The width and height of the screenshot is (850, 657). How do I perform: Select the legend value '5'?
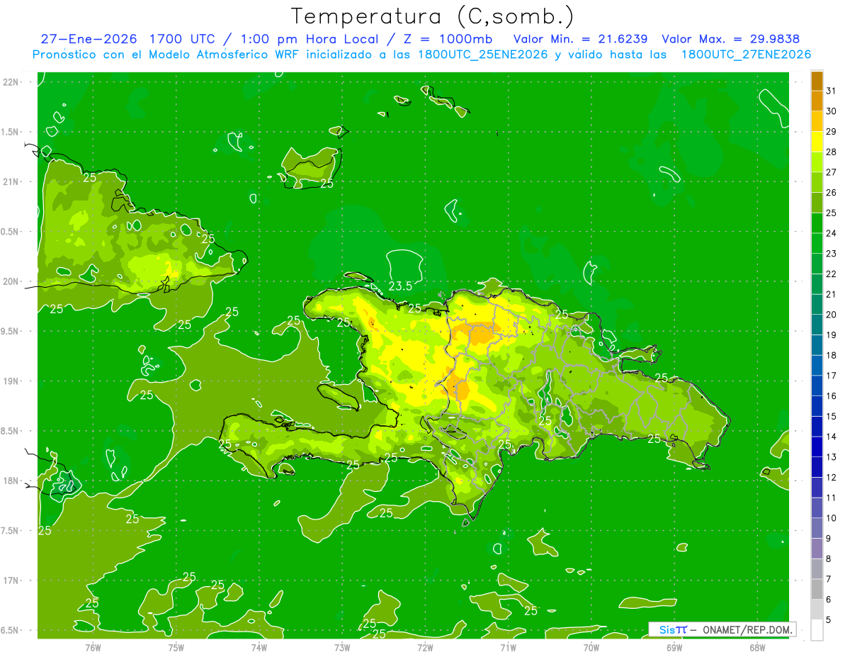(829, 620)
